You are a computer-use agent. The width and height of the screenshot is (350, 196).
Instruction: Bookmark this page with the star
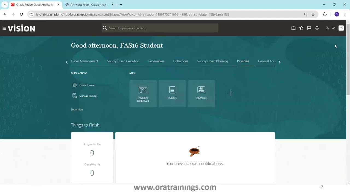313,14
